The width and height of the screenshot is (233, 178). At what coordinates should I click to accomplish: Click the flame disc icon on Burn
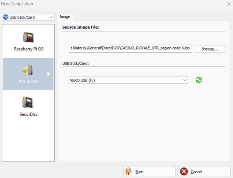click(x=129, y=172)
